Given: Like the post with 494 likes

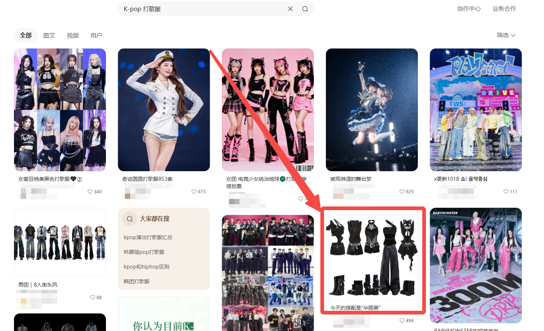Looking at the screenshot, I should click(x=402, y=321).
